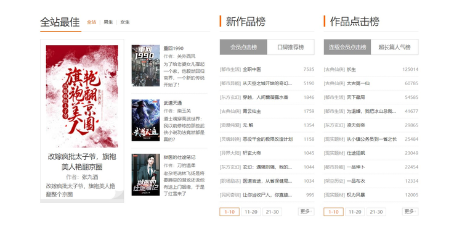Open the large red featured book cover

tap(82, 96)
